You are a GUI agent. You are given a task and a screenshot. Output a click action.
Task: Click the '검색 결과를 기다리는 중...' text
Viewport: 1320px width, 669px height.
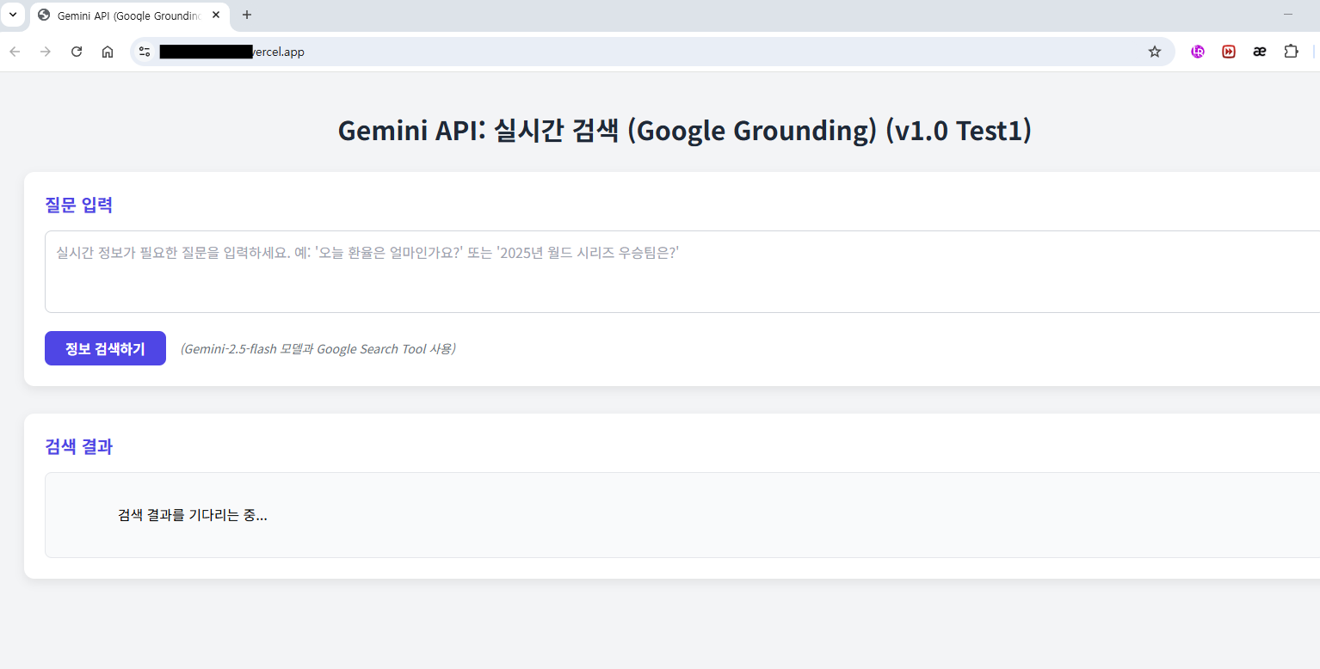coord(192,515)
